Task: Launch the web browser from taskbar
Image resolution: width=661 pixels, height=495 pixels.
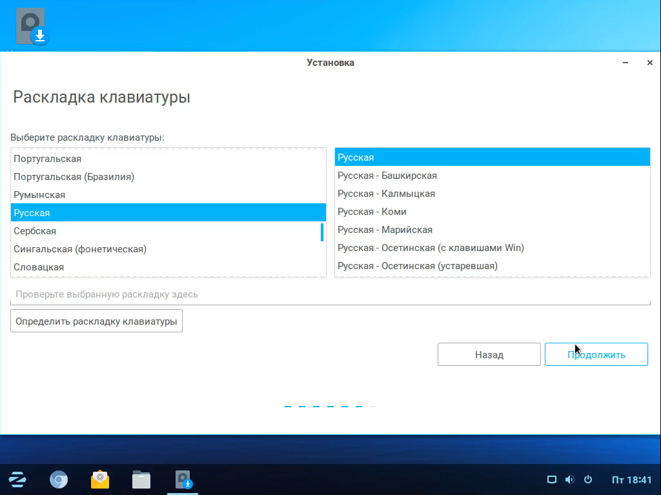Action: click(x=59, y=480)
